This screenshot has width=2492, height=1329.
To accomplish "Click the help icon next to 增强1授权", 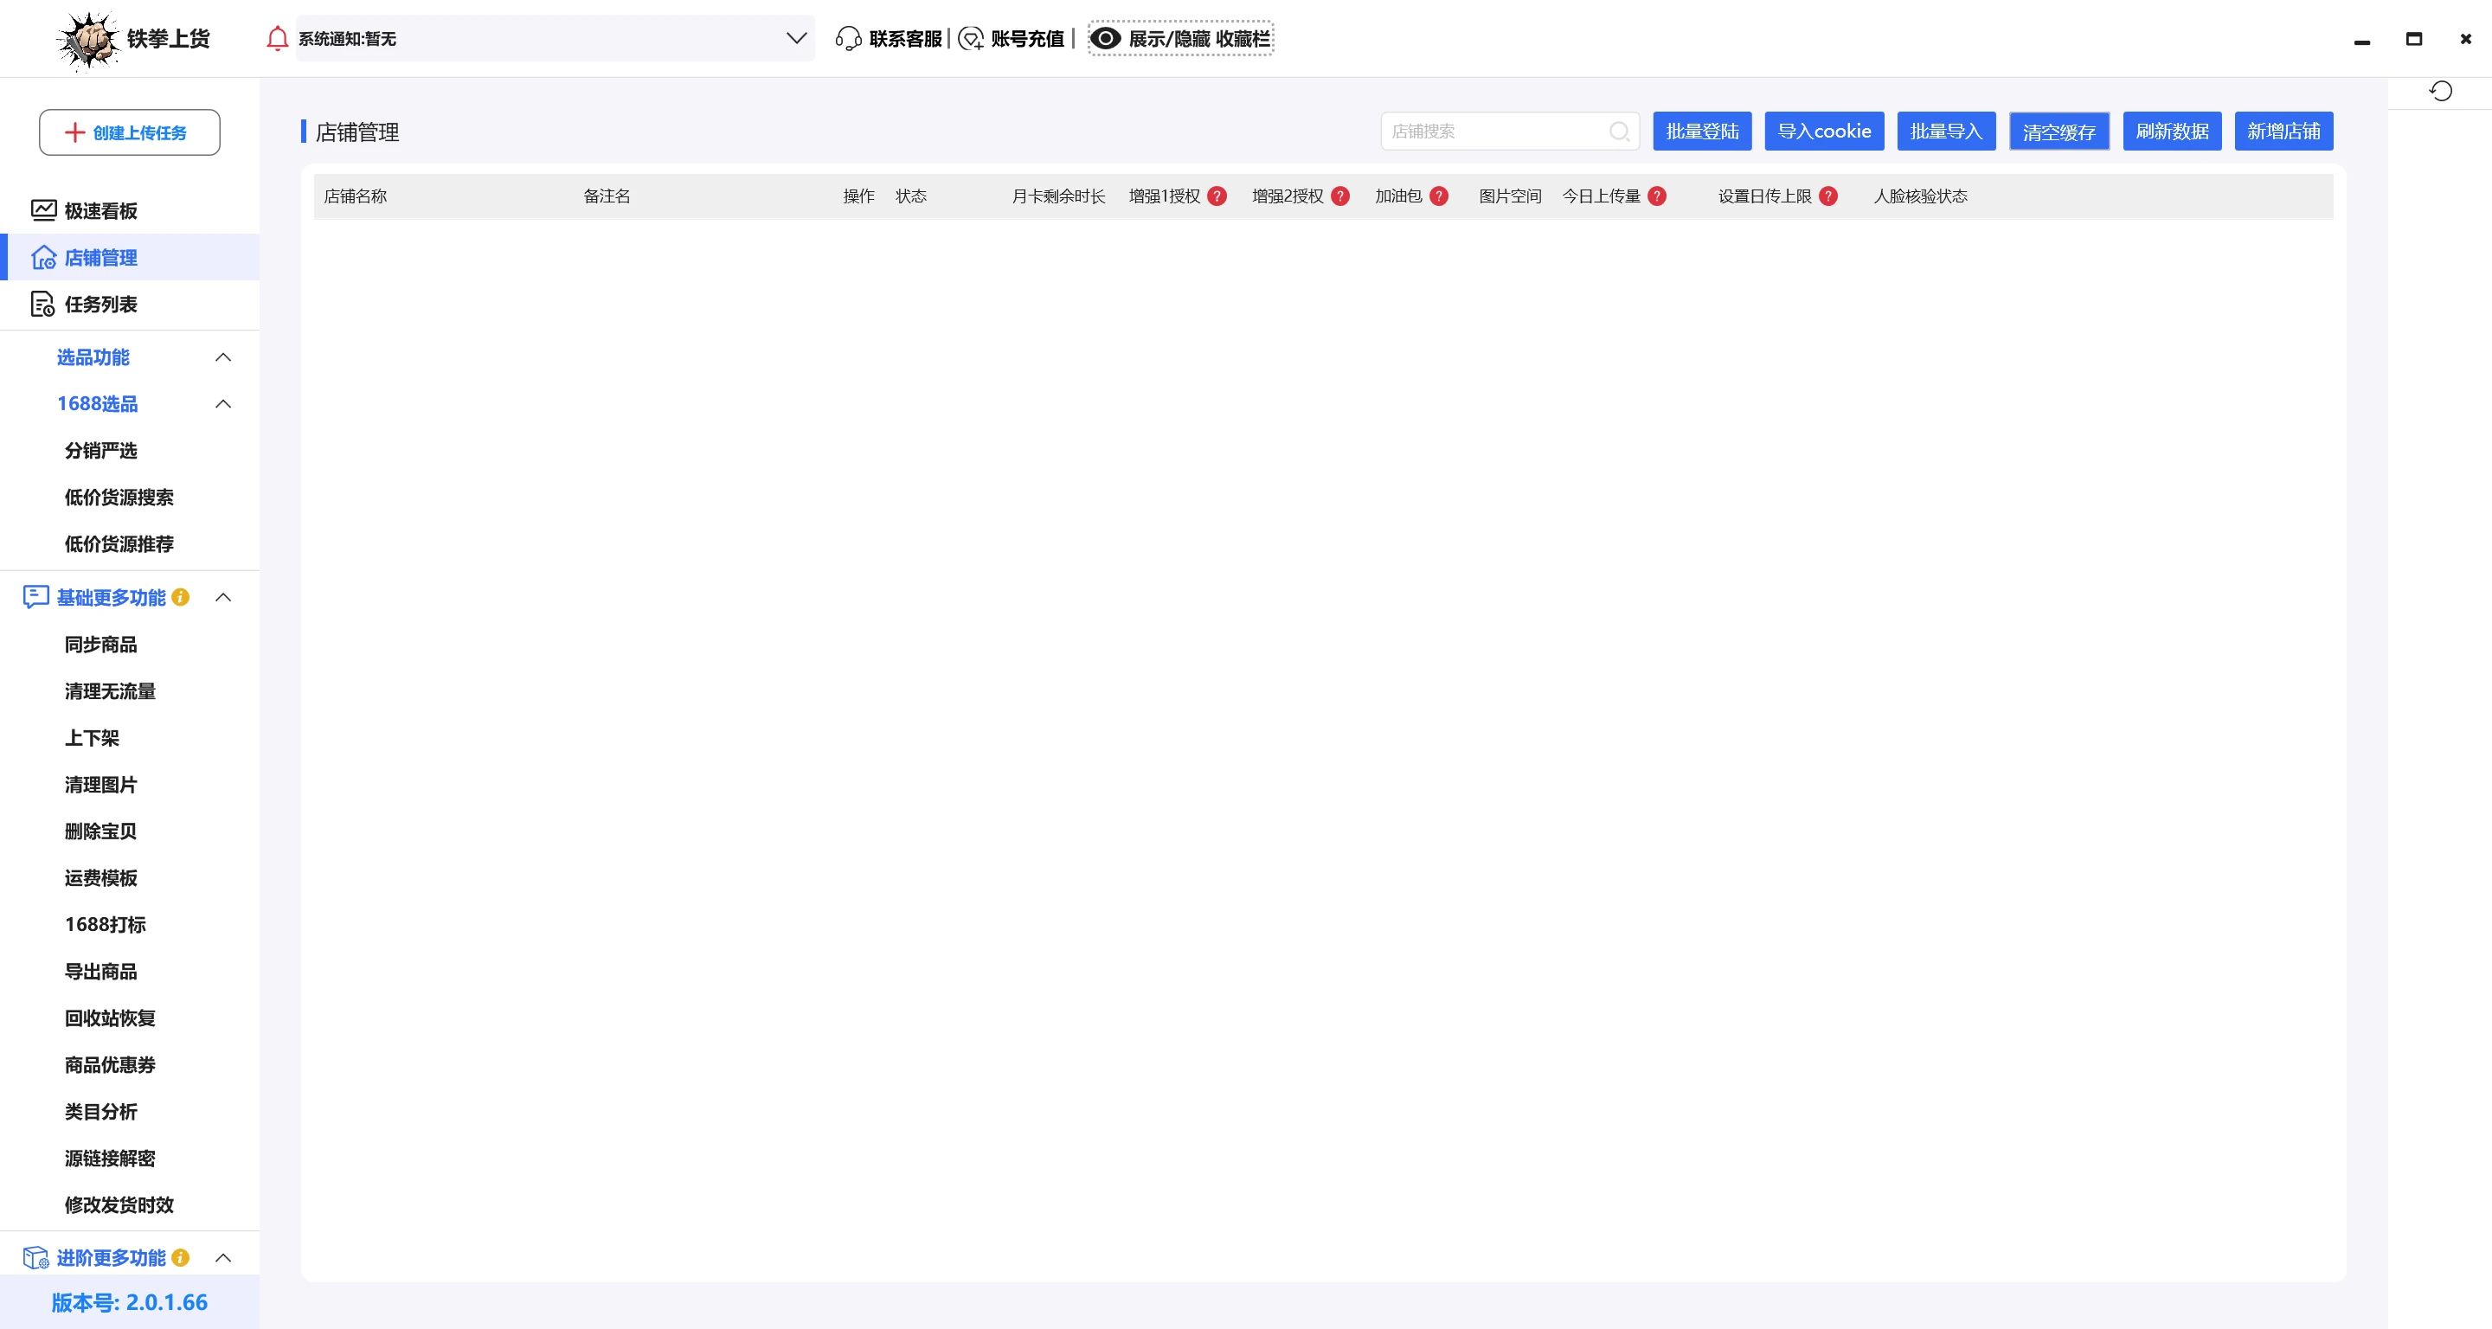I will pyautogui.click(x=1218, y=196).
